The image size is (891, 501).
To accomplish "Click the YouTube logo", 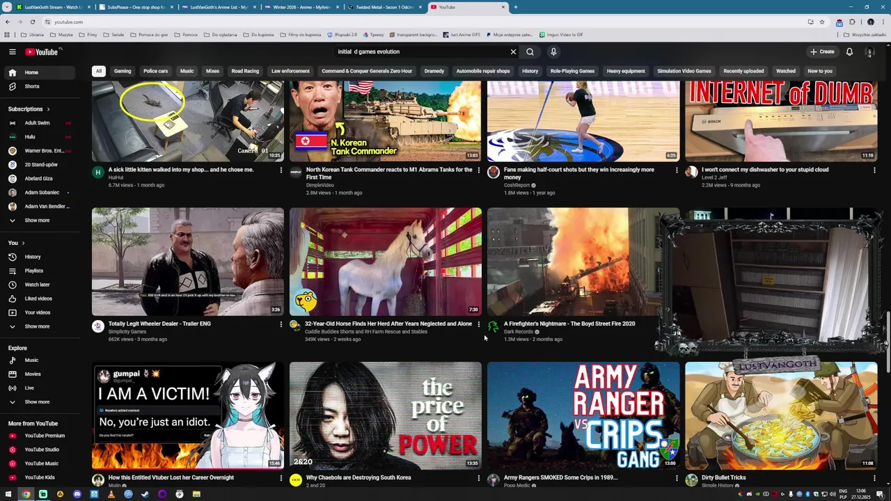I will click(43, 51).
